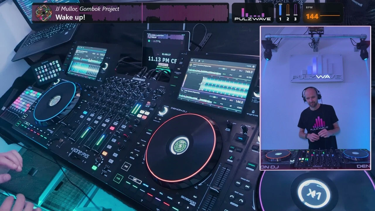The width and height of the screenshot is (375, 211).
Task: Adjust the blue channel 1 level fader
Action: [280, 10]
